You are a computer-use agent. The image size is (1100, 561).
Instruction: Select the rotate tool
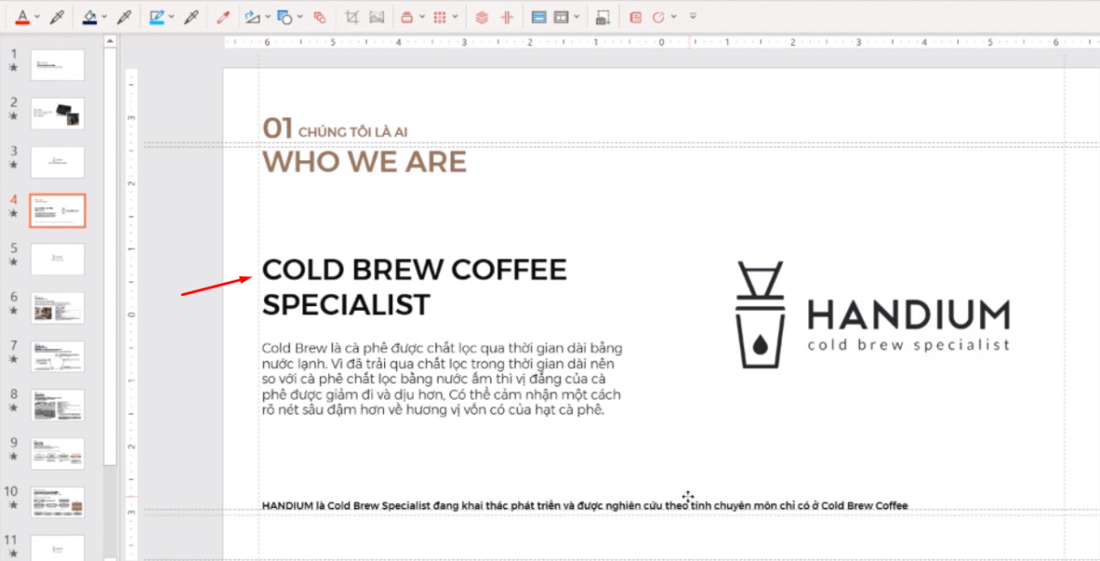pyautogui.click(x=658, y=16)
